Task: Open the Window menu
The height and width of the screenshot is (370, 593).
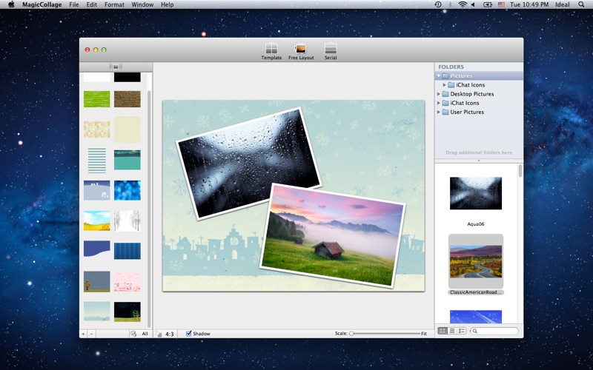Action: (x=142, y=4)
